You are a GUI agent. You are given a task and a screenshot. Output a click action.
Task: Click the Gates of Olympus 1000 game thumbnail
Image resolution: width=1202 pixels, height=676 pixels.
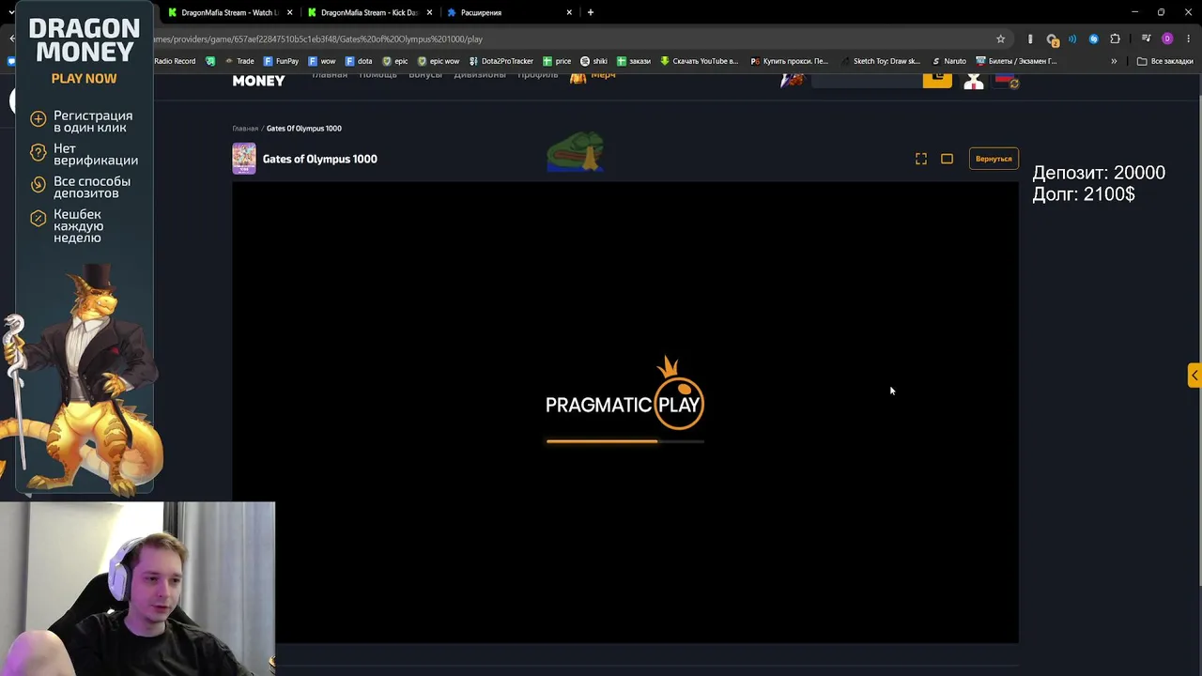(244, 159)
